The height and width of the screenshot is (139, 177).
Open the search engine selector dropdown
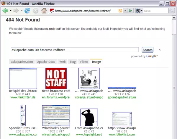pos(142,11)
